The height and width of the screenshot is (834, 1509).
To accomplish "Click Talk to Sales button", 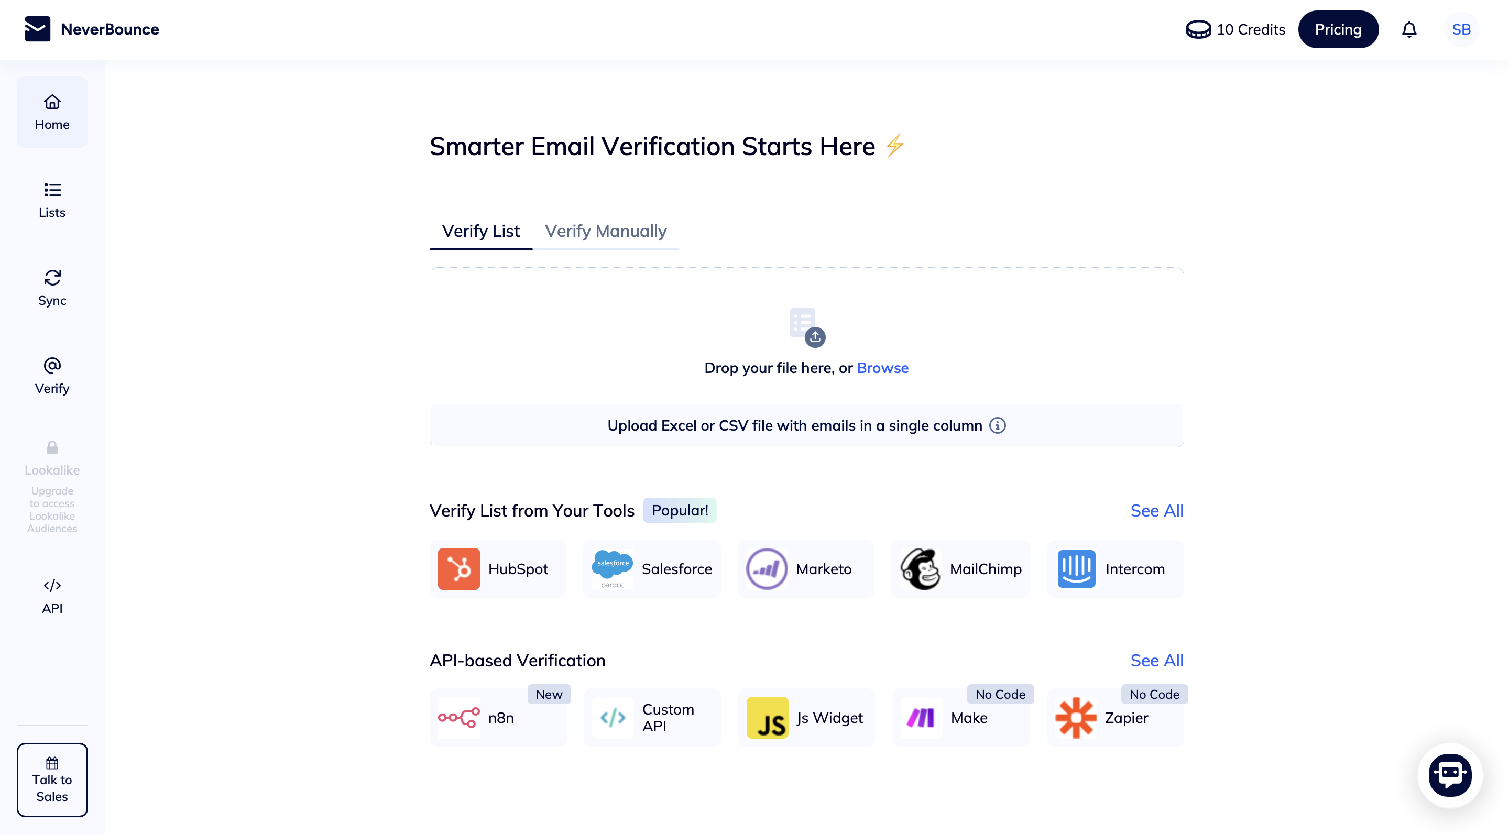I will click(52, 780).
